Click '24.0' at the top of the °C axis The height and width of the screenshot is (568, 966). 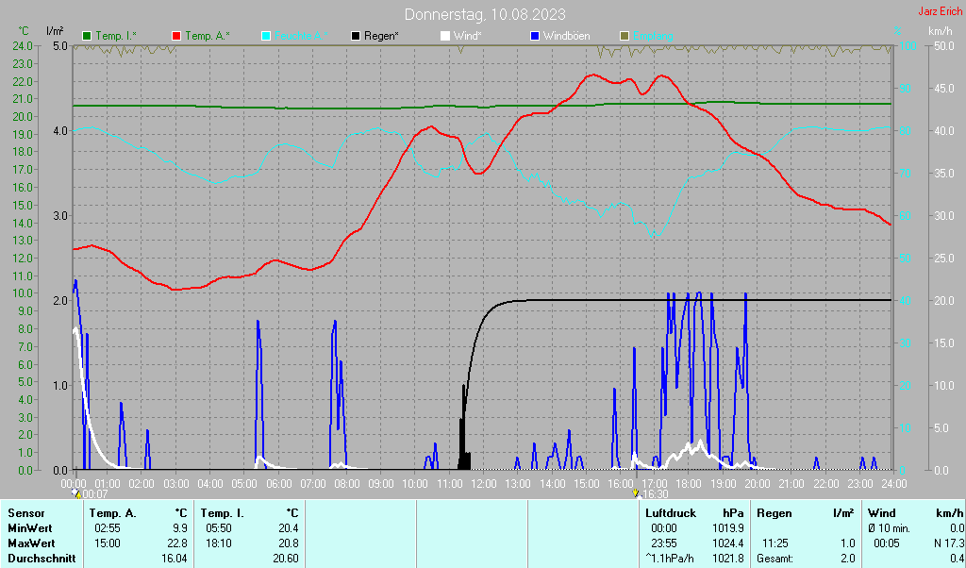(23, 46)
